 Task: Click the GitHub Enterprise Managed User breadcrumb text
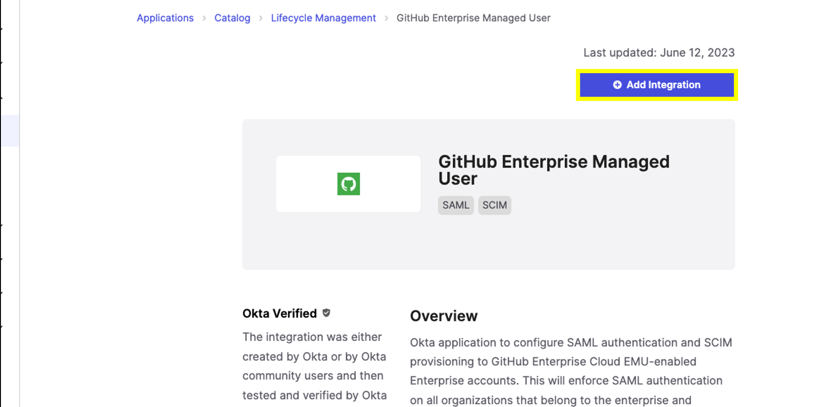coord(474,18)
